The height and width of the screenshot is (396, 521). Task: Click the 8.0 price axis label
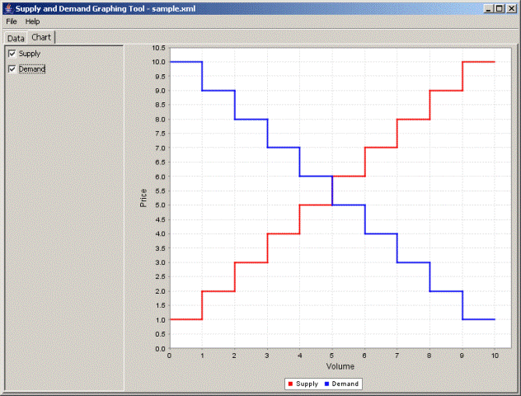click(x=160, y=120)
